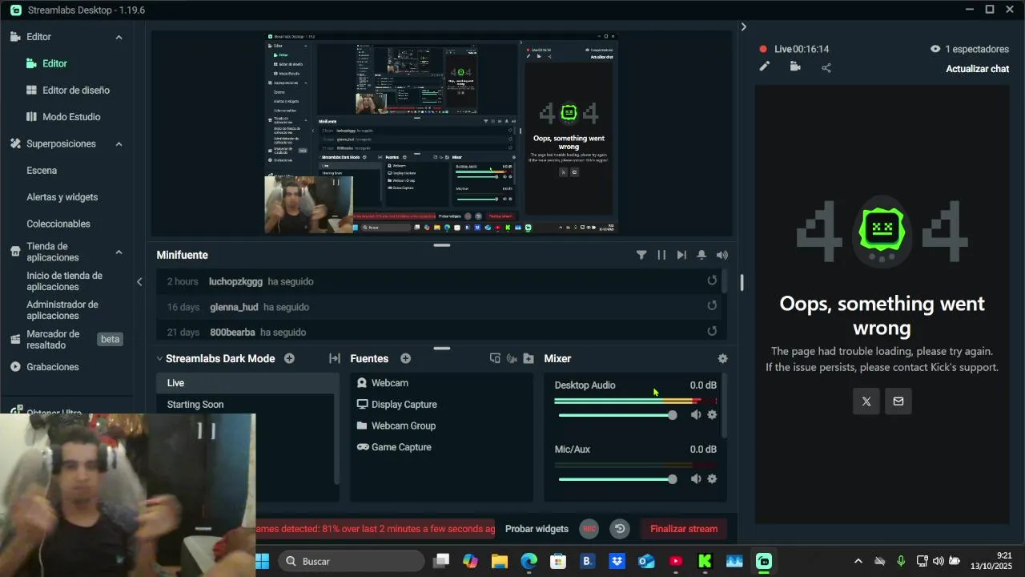This screenshot has width=1025, height=577.
Task: Open Escena under Superposiciones
Action: click(x=42, y=170)
